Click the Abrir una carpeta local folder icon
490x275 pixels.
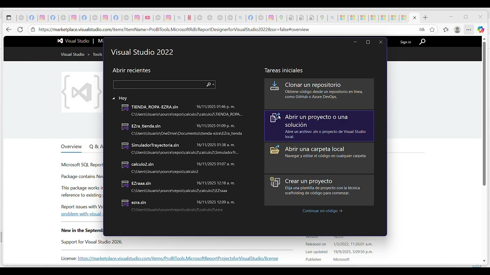(275, 150)
